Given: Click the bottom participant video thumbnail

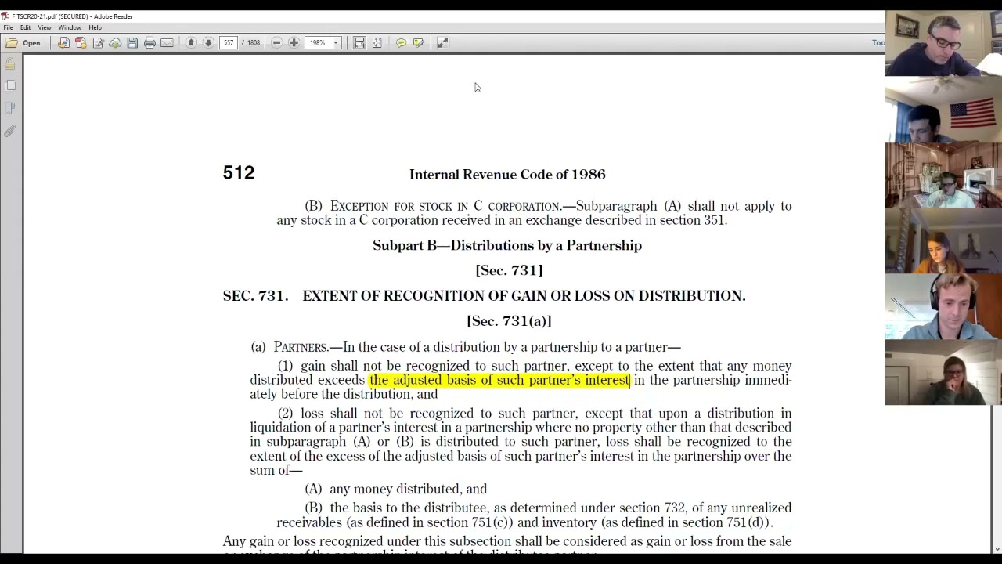Looking at the screenshot, I should [943, 372].
